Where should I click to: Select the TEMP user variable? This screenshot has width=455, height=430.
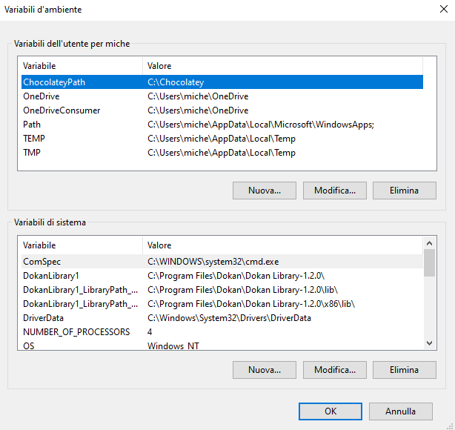pos(222,139)
